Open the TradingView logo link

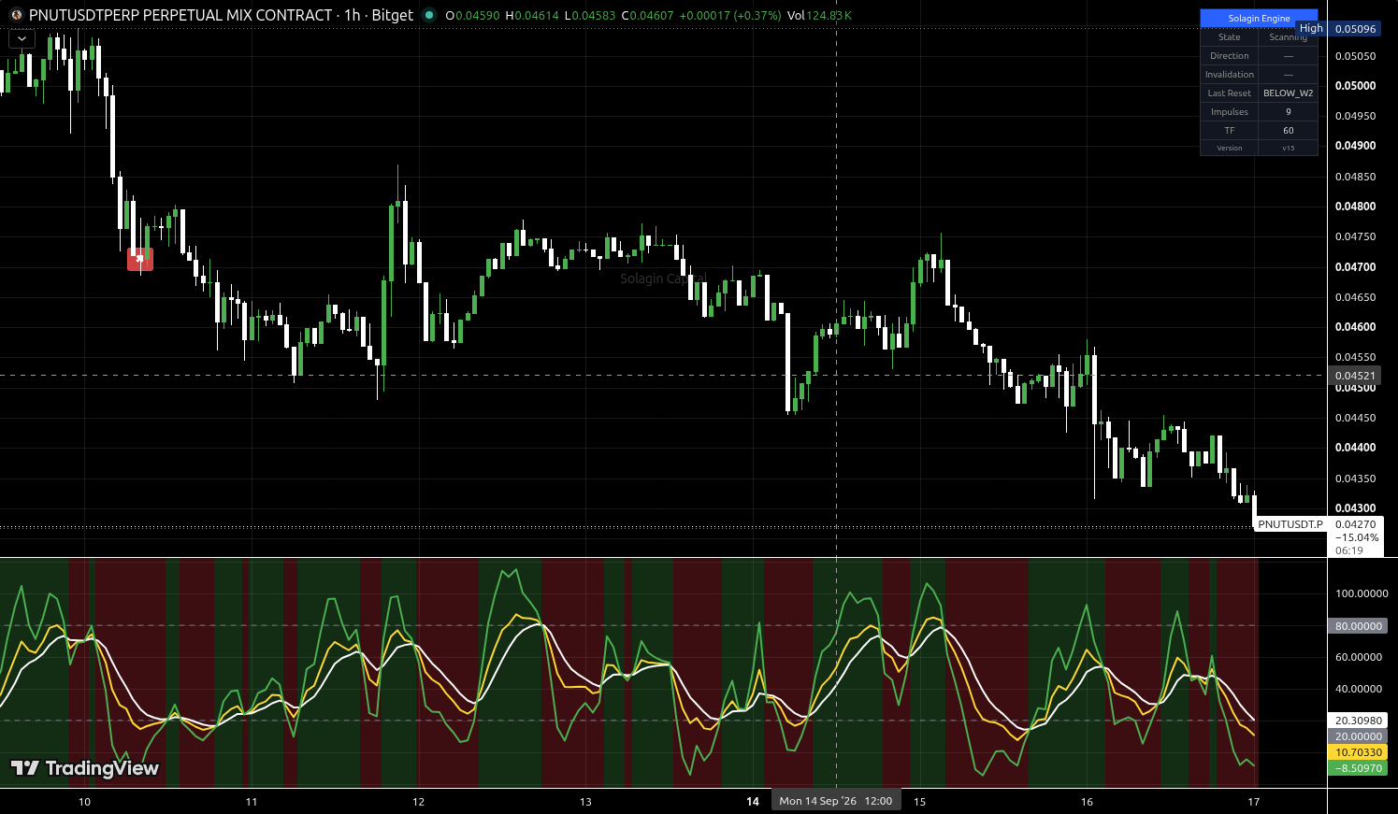pos(85,768)
